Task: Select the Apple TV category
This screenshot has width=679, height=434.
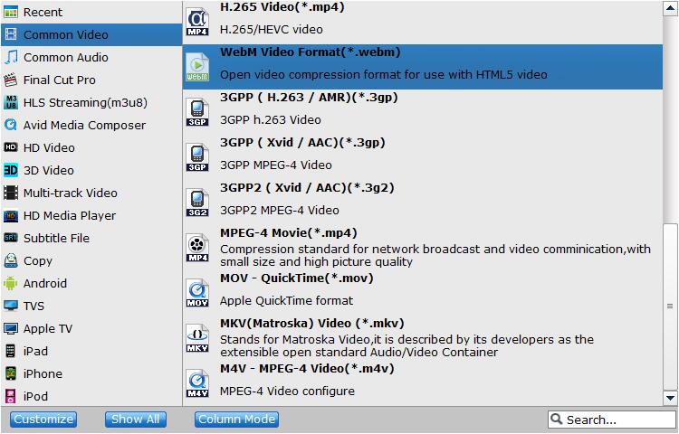Action: click(x=91, y=328)
